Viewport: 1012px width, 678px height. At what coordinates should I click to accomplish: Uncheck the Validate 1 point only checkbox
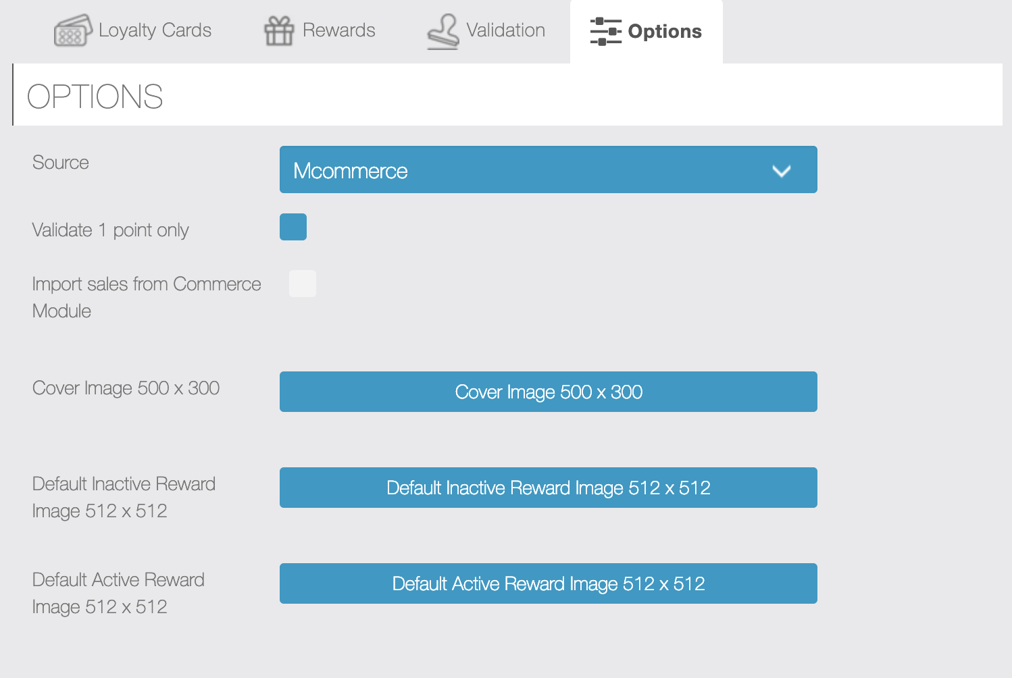click(293, 227)
